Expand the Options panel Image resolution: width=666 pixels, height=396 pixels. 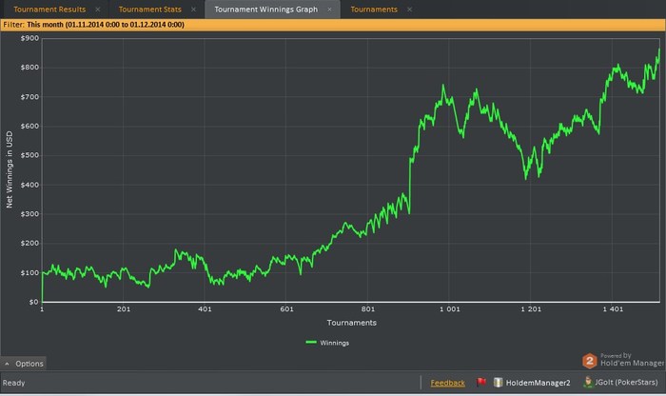(x=24, y=364)
